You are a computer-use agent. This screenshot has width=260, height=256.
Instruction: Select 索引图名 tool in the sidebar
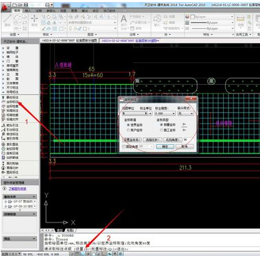(10, 144)
